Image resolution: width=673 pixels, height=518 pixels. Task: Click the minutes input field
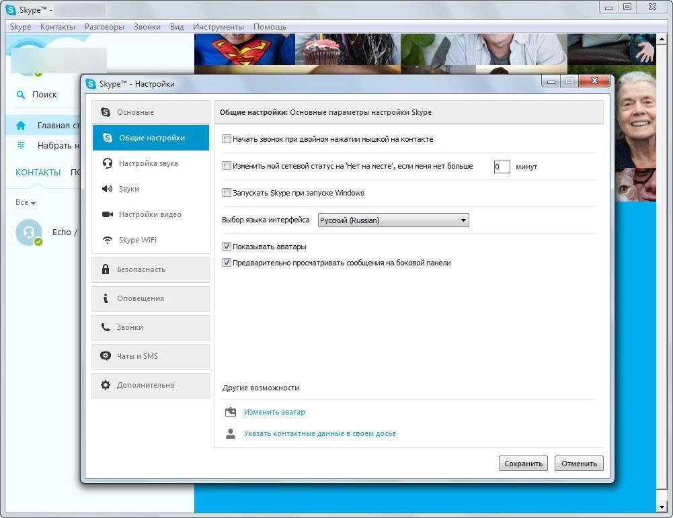click(502, 167)
